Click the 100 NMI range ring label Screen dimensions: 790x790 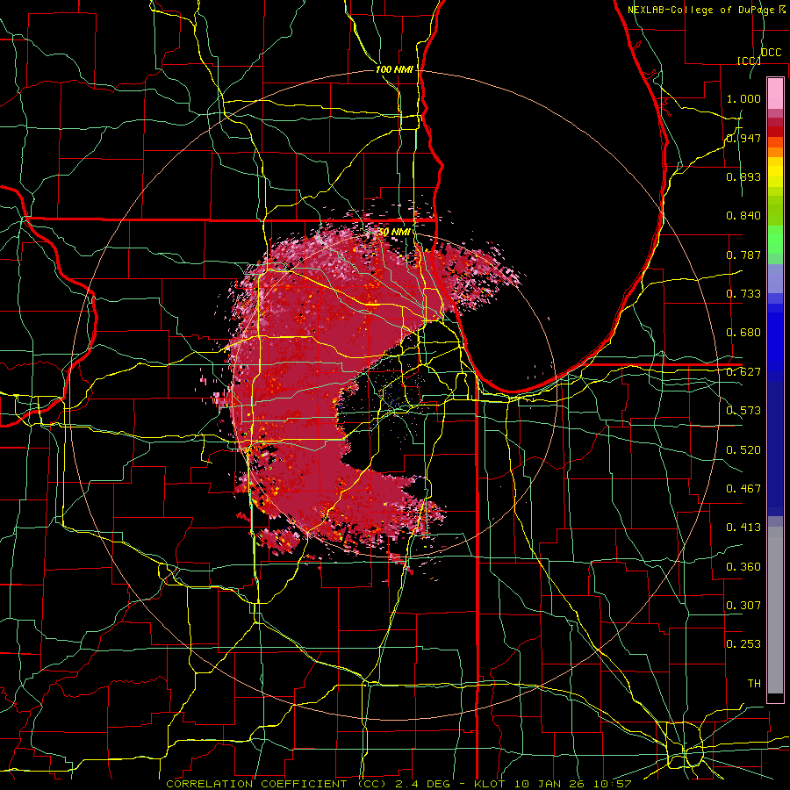(x=394, y=69)
